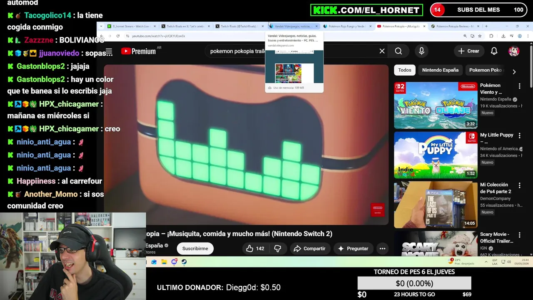Like the Pokopia video (142)
Screen dimensions: 533x300
click(x=255, y=248)
